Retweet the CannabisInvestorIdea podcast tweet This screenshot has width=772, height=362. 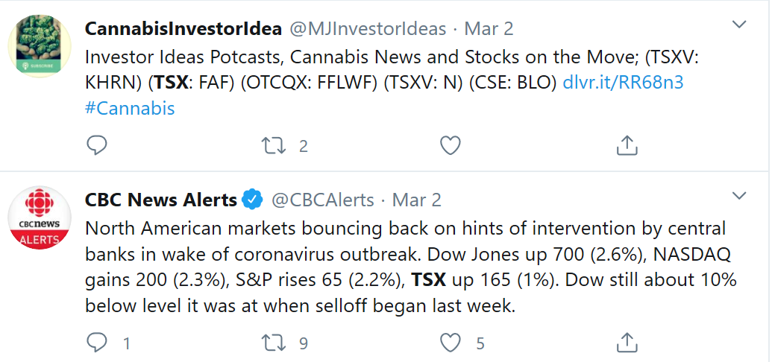274,145
